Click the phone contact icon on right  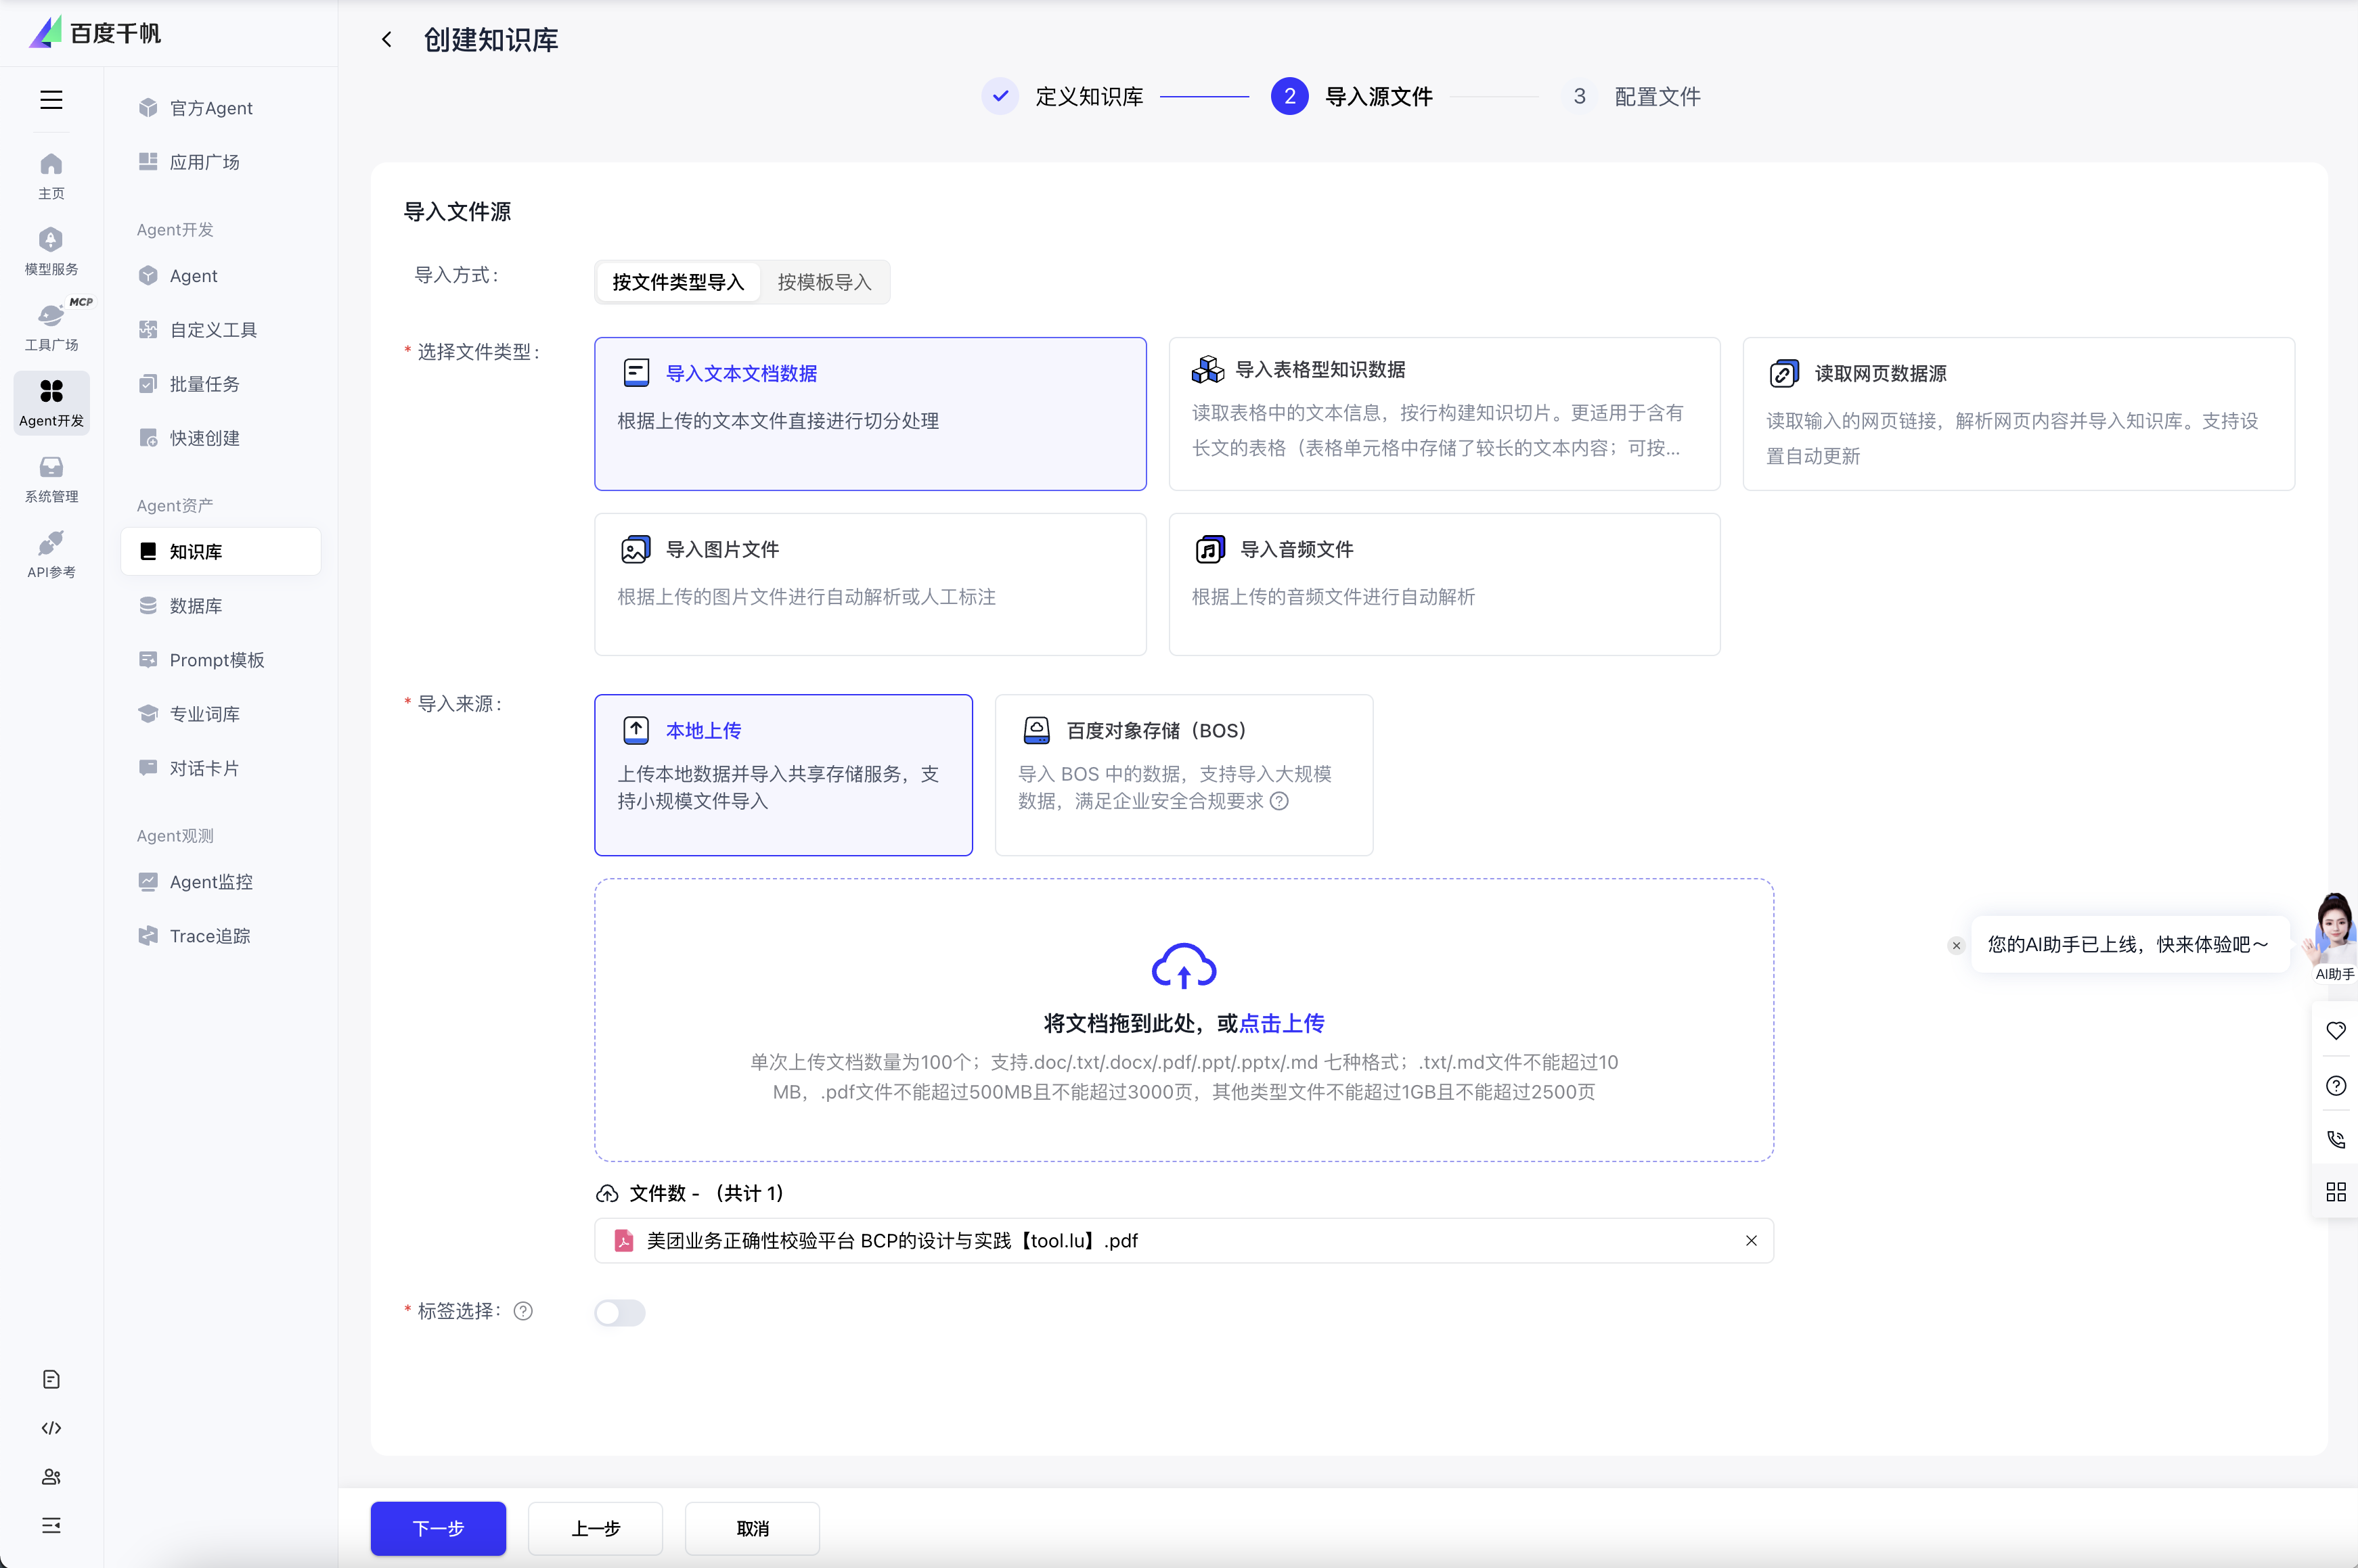pyautogui.click(x=2335, y=1139)
